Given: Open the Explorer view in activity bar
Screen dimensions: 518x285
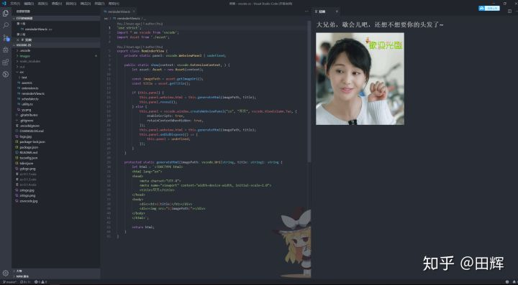Looking at the screenshot, I should click(6, 13).
